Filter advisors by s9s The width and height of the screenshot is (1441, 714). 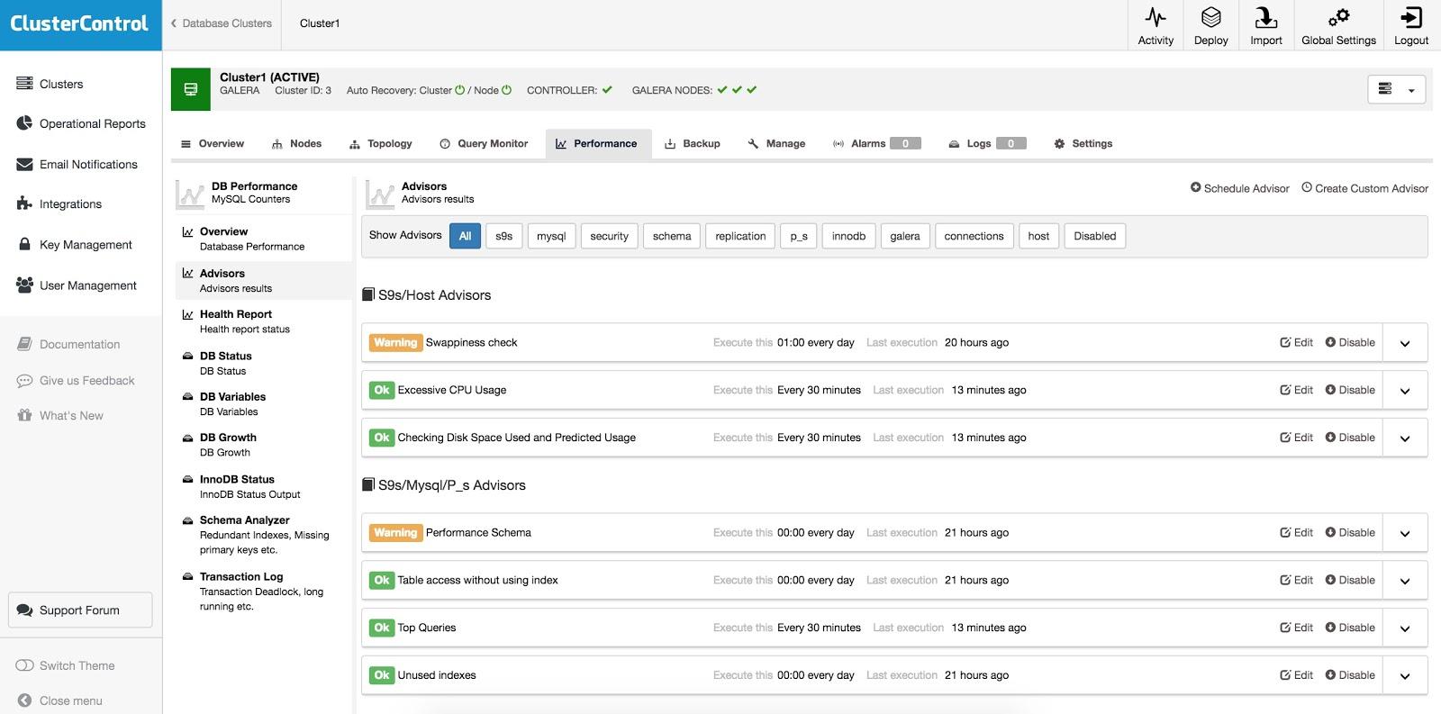point(503,236)
